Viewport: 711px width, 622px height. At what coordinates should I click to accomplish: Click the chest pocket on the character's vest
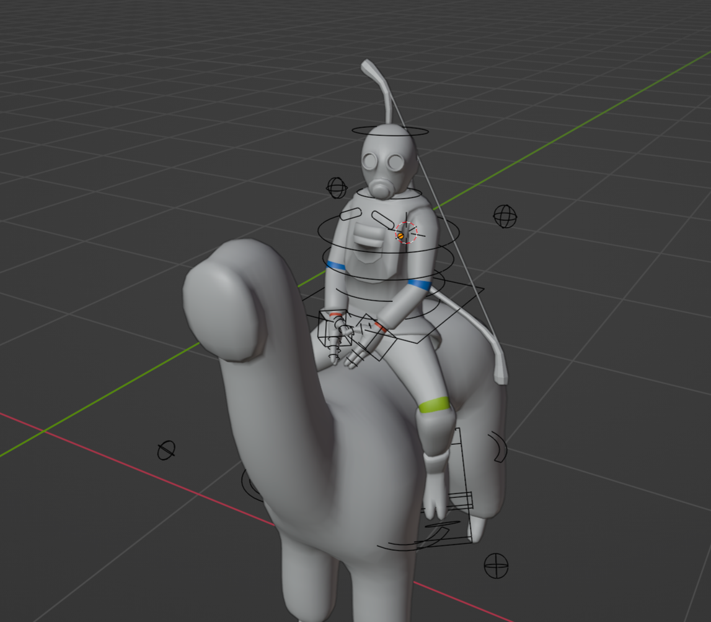pyautogui.click(x=369, y=235)
